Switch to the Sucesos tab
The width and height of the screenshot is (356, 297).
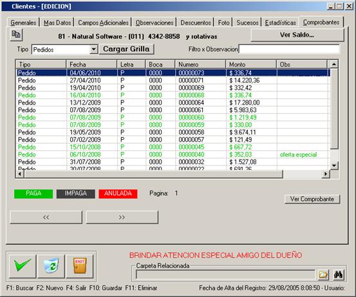pos(247,23)
